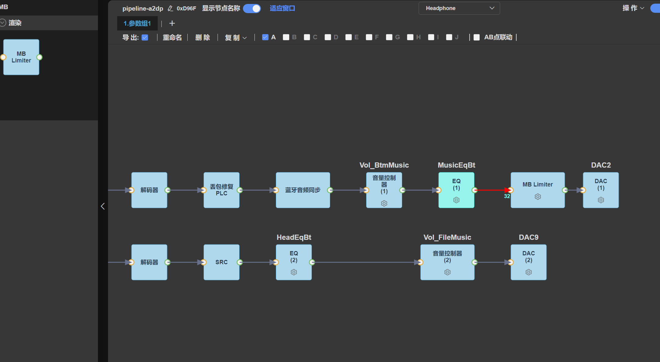660x362 pixels.
Task: Open gear of Vol_FileMusic volume controller
Action: click(x=447, y=272)
